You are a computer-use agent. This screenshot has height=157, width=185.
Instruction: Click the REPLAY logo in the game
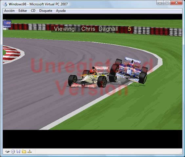click(7, 24)
